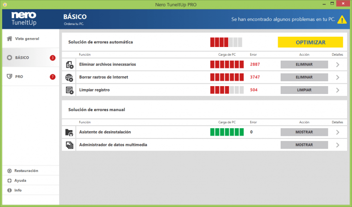Screen dimensions: 352x207
Task: Click the gear icon next to BÁSICO
Action: coord(9,58)
